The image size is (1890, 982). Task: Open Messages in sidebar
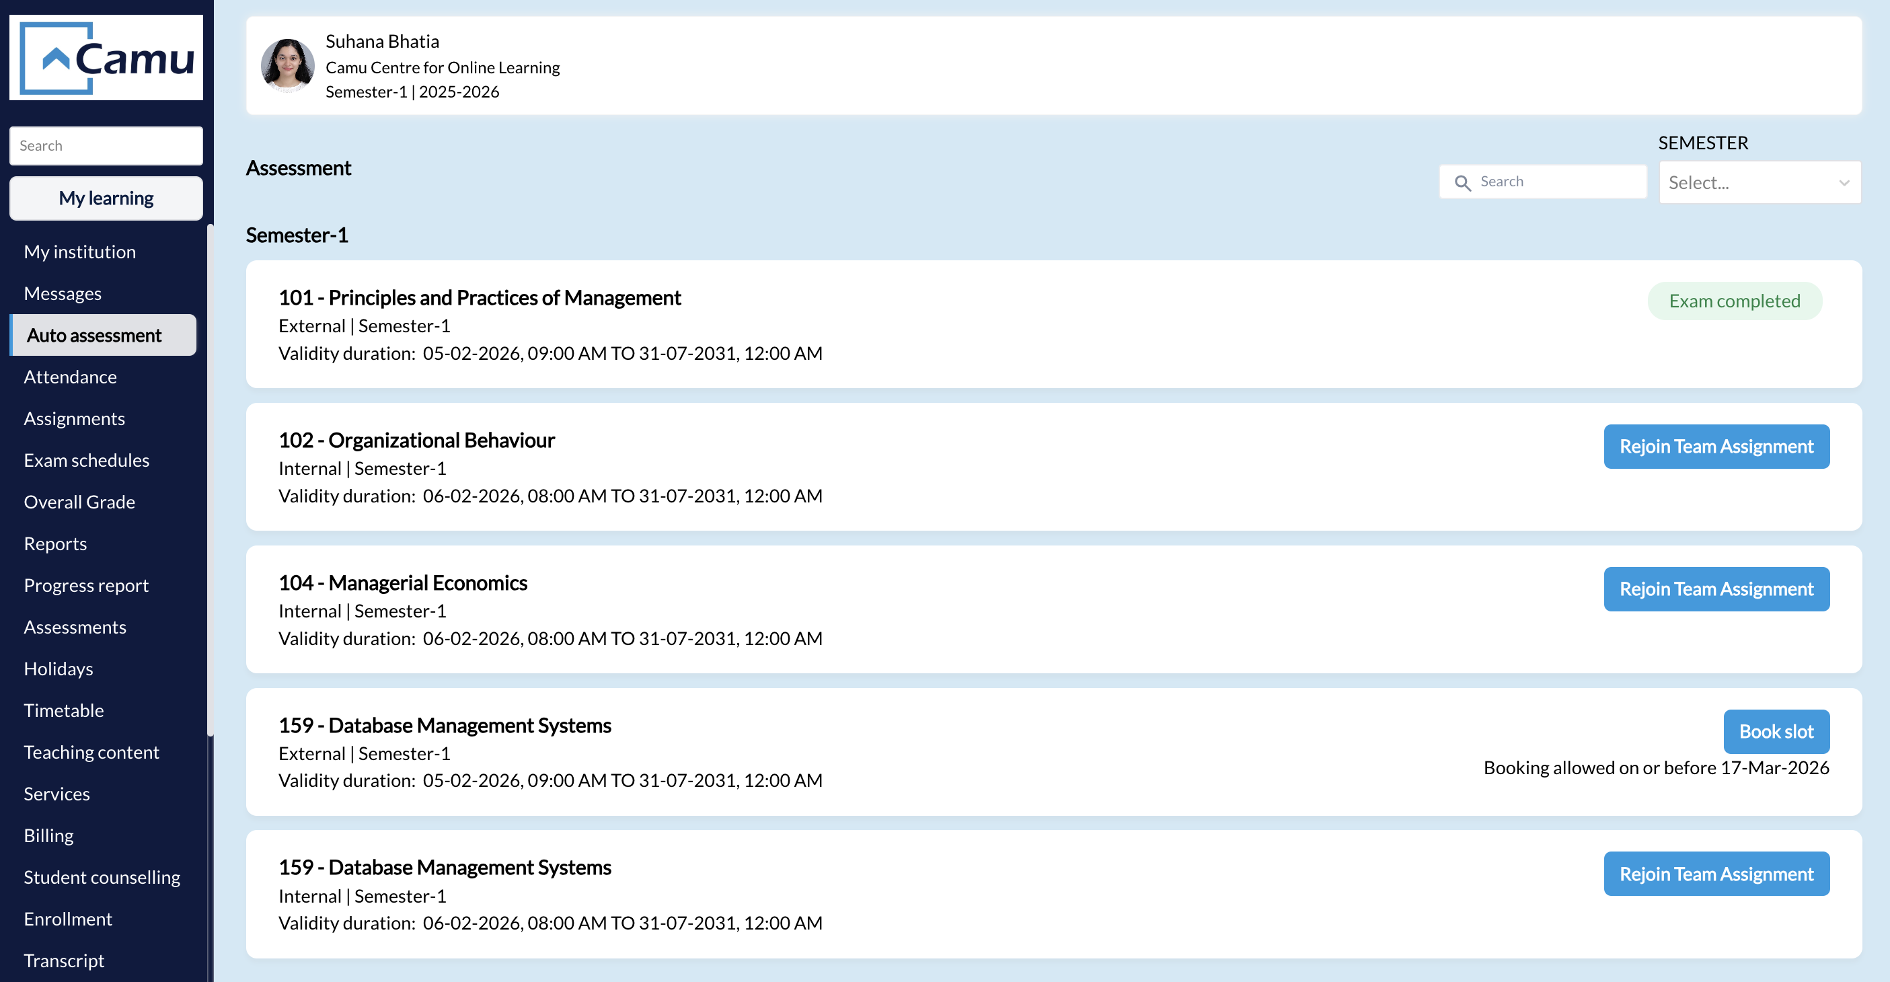coord(63,293)
